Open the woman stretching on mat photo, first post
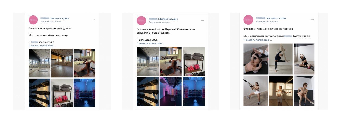Screen dimensions: 346x117 point(84,63)
